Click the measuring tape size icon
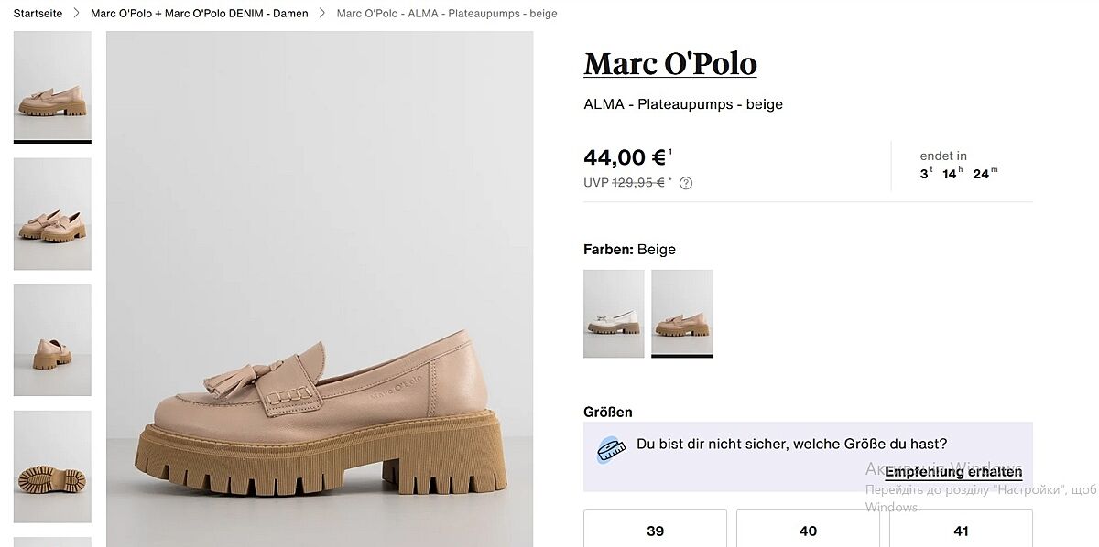 (610, 449)
